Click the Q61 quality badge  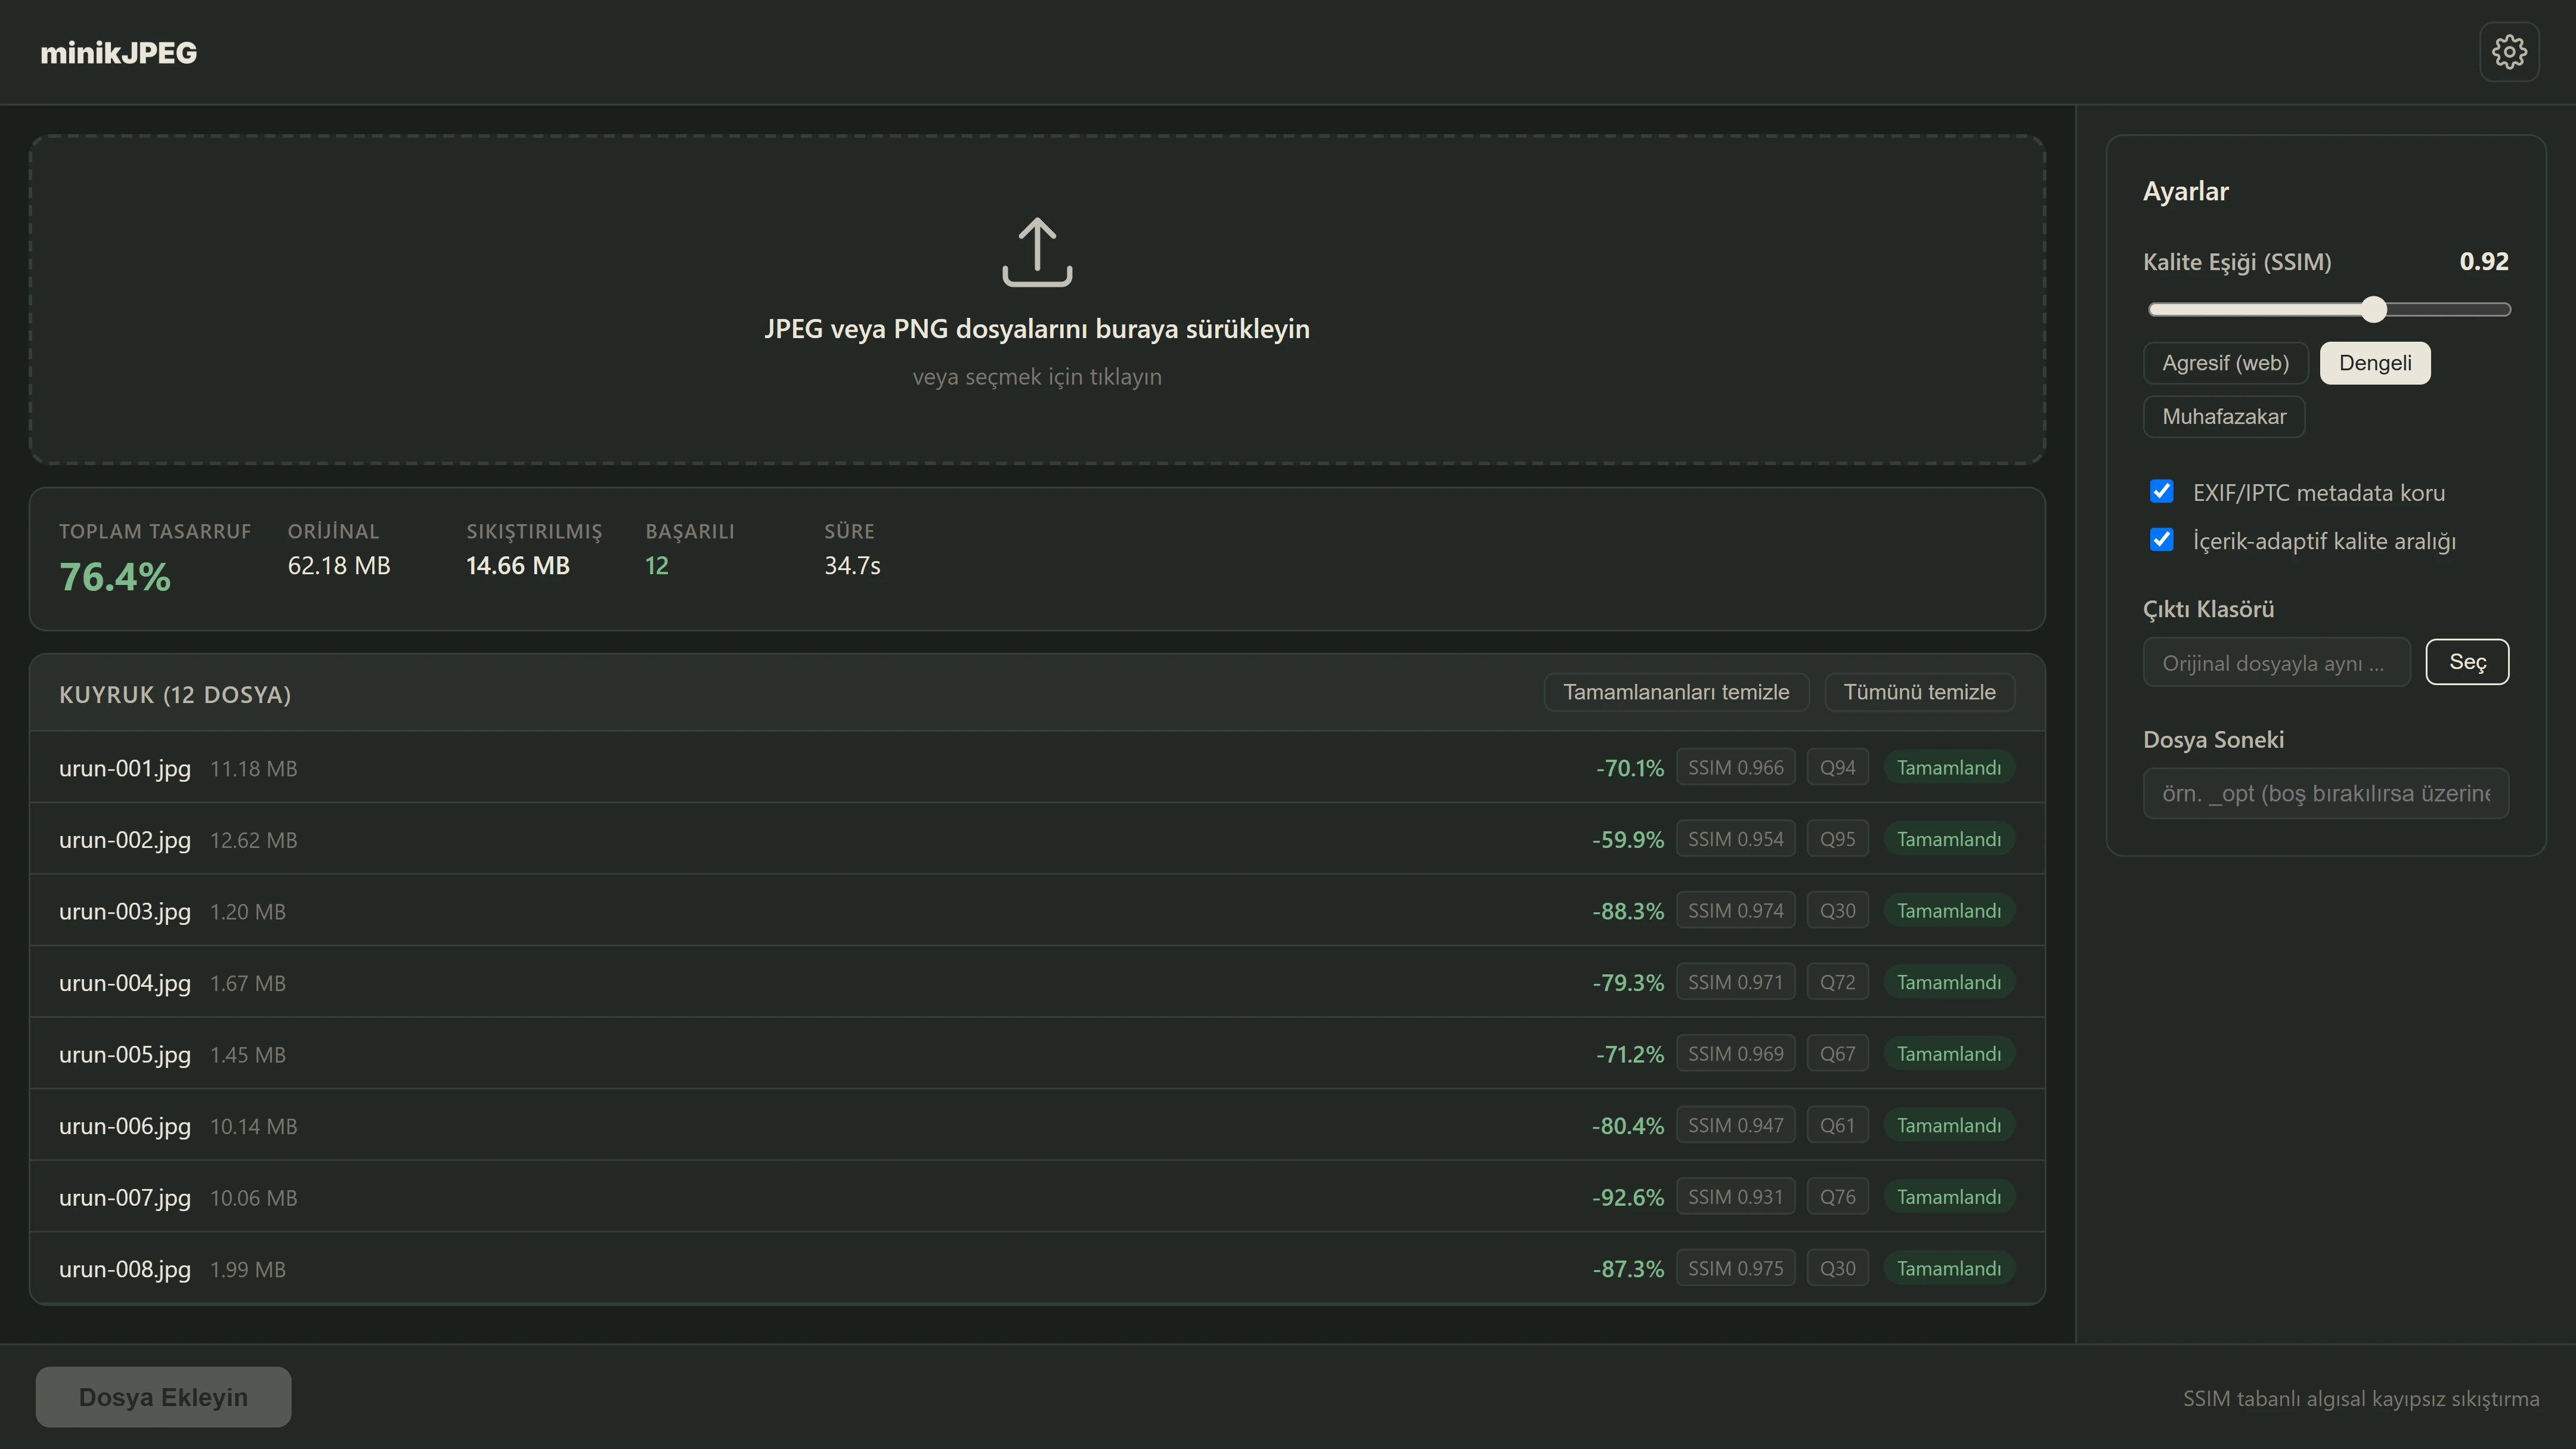[x=1837, y=1125]
